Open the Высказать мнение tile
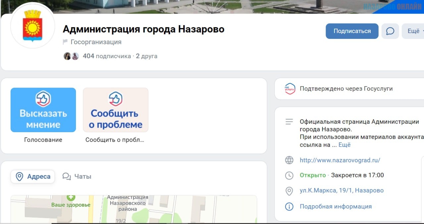424x224 pixels. (x=43, y=110)
